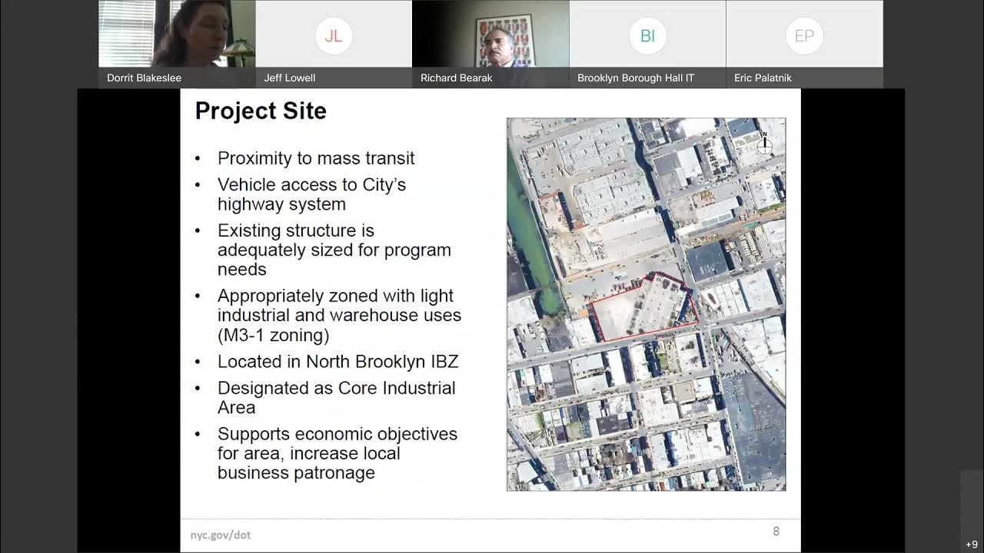Click the "Located in North Brooklyn IBZ" bullet
The width and height of the screenshot is (984, 553).
pyautogui.click(x=337, y=362)
